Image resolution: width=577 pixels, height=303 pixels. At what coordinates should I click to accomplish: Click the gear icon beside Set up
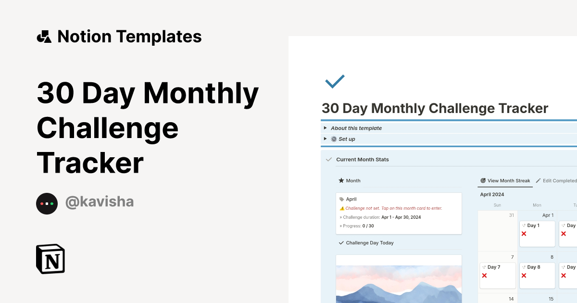click(334, 139)
